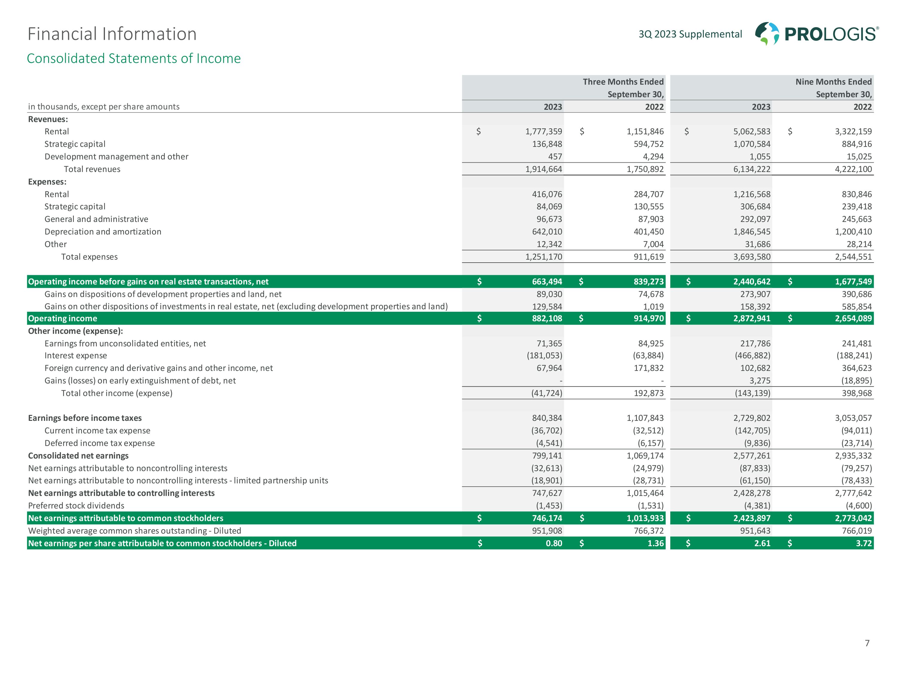Click the 746,174 net earnings value
Viewport: 897px width, 673px height.
tap(547, 518)
